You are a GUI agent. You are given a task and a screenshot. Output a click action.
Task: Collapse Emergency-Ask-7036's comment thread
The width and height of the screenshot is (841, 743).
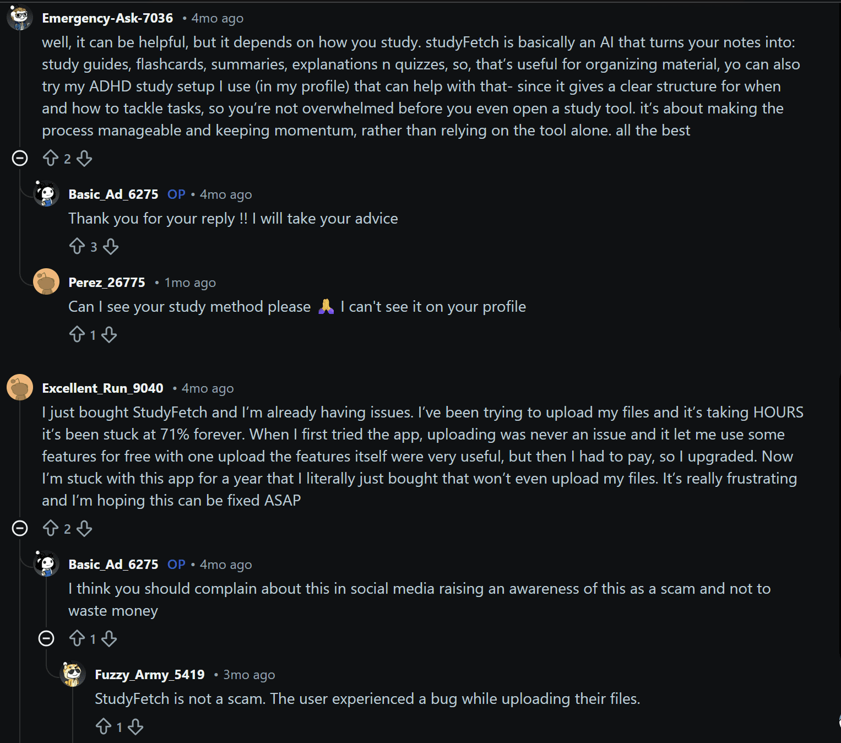click(x=20, y=159)
